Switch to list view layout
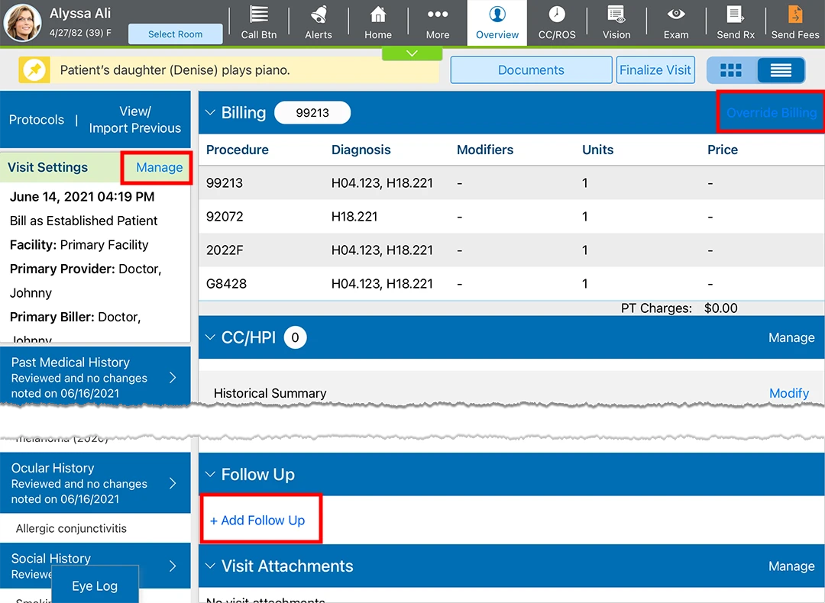Image resolution: width=825 pixels, height=603 pixels. point(780,70)
